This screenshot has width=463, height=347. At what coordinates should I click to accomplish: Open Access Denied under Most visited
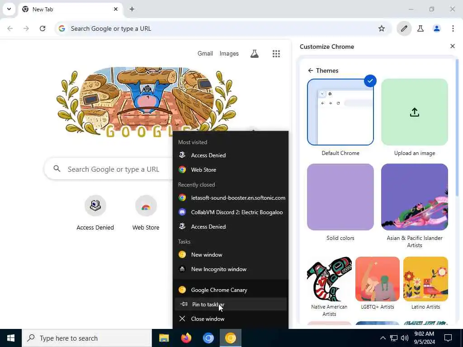(x=230, y=155)
